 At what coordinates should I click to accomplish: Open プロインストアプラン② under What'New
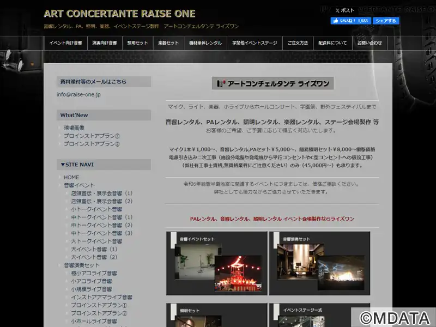92,144
